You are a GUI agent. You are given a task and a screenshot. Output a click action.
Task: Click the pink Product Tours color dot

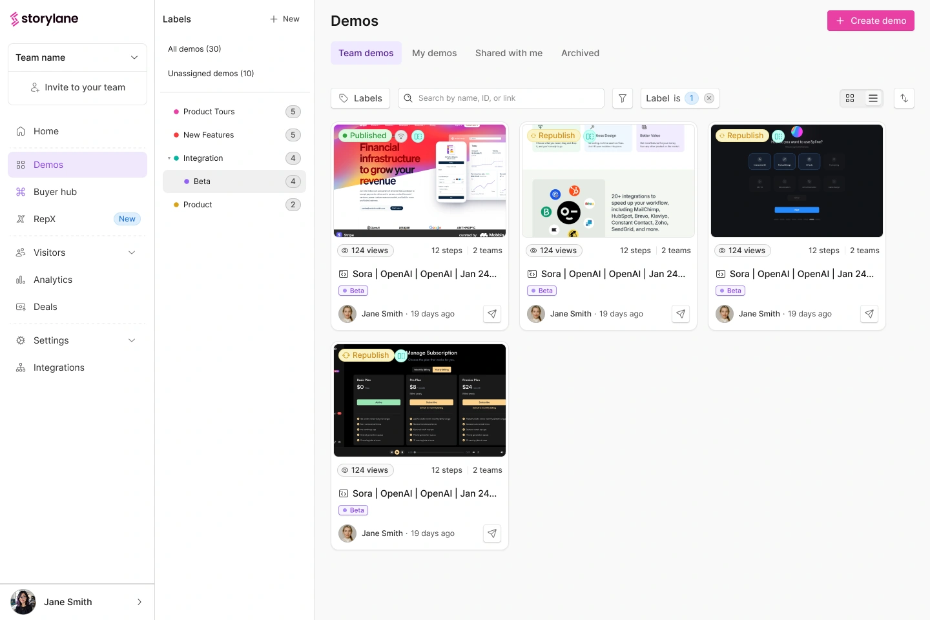pos(176,112)
